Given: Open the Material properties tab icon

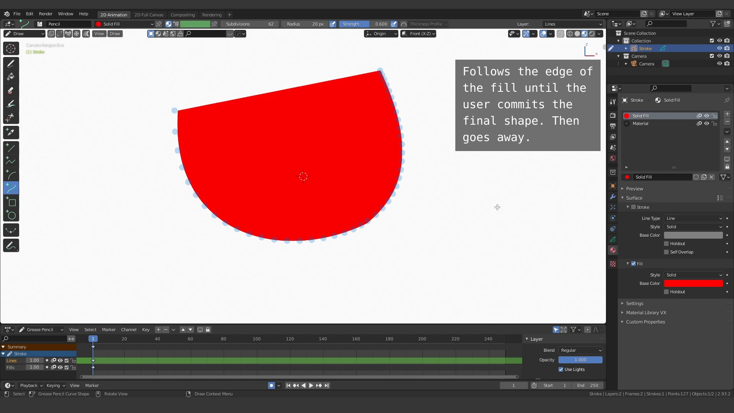Looking at the screenshot, I should pyautogui.click(x=613, y=250).
